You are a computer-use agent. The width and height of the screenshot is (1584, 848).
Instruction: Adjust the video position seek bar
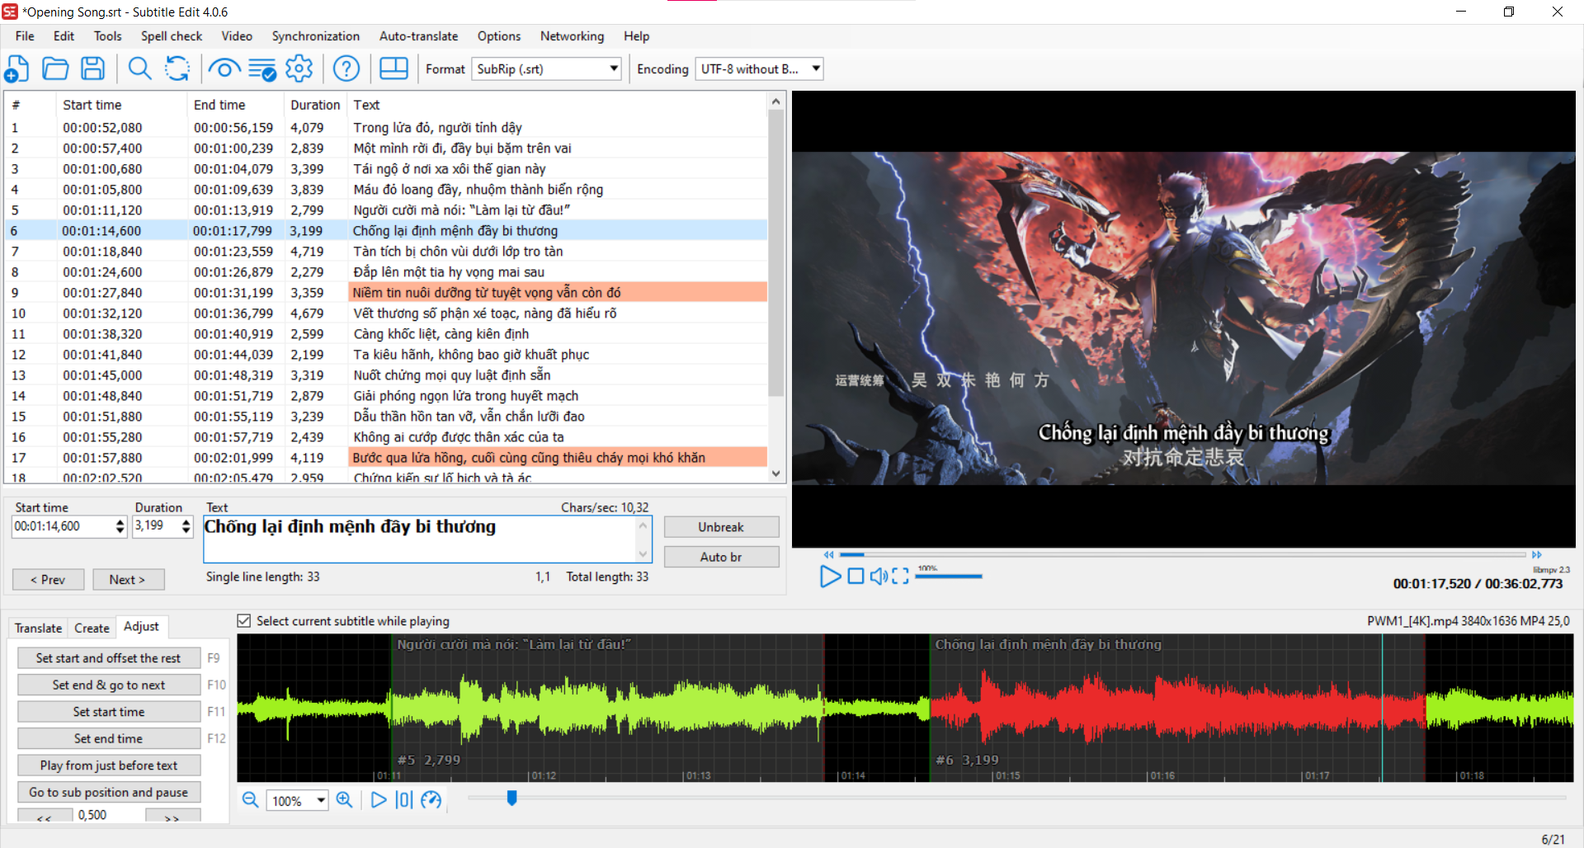[1182, 555]
